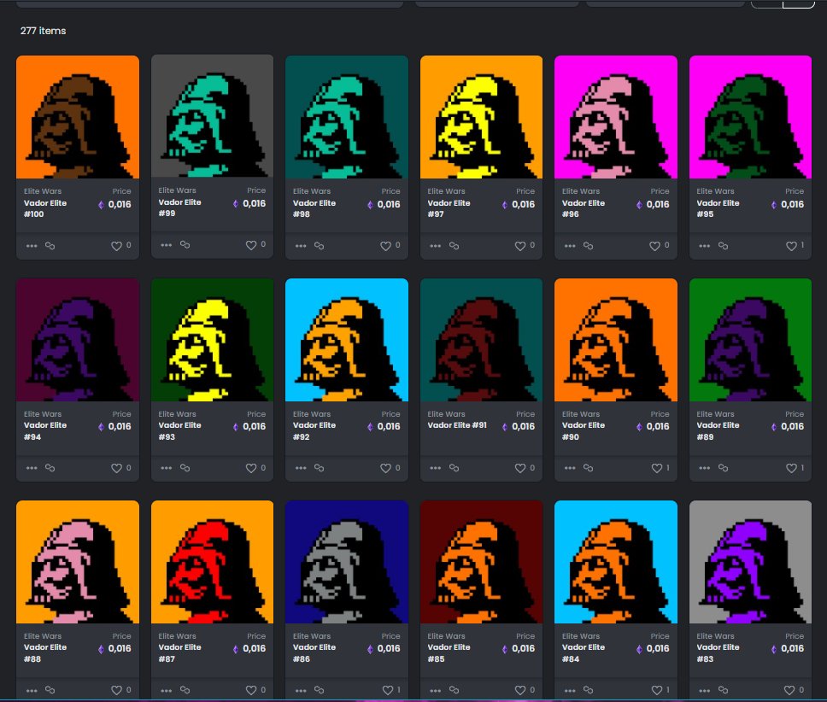This screenshot has width=827, height=702.
Task: Like Vador Elite #90 with heart icon
Action: [x=657, y=468]
